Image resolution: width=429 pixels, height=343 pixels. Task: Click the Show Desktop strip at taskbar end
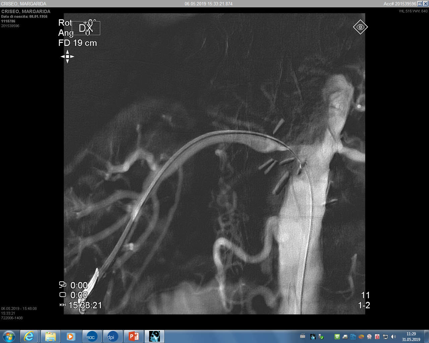427,336
